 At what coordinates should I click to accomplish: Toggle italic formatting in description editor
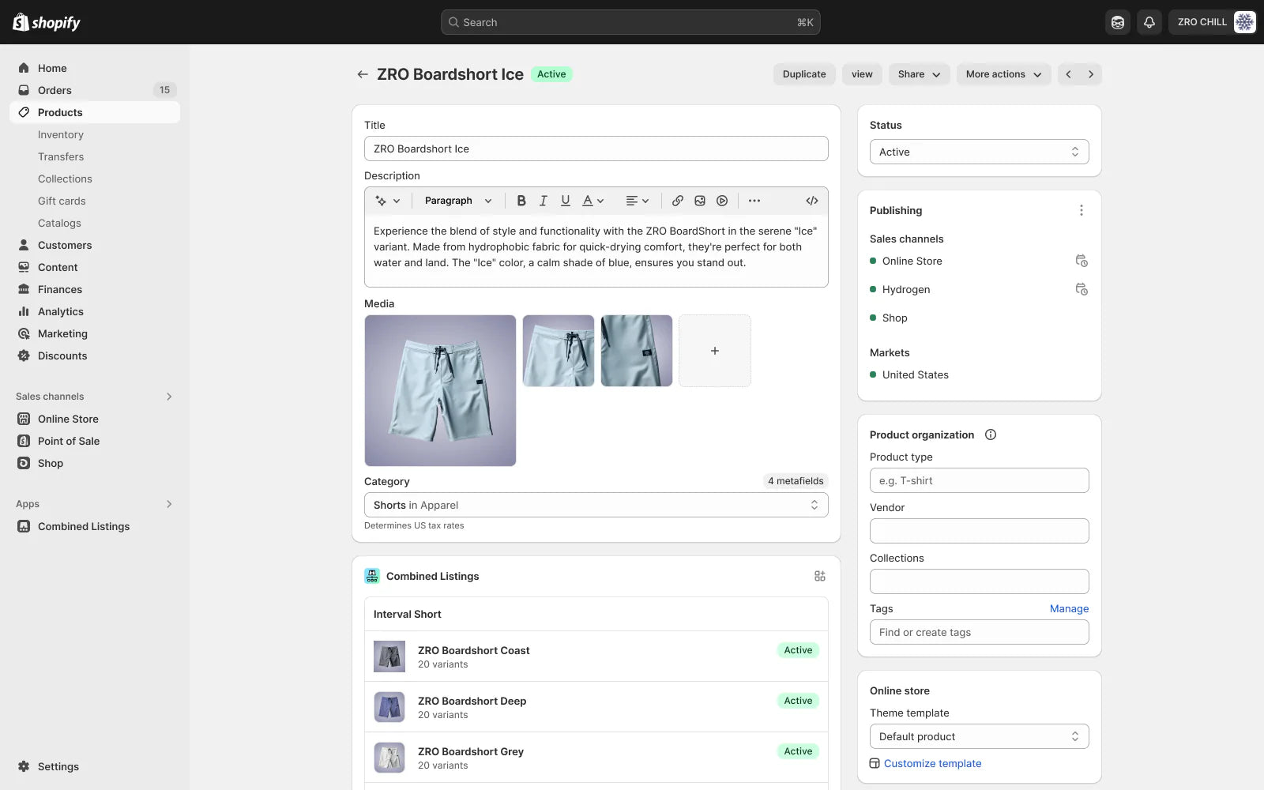click(x=543, y=201)
